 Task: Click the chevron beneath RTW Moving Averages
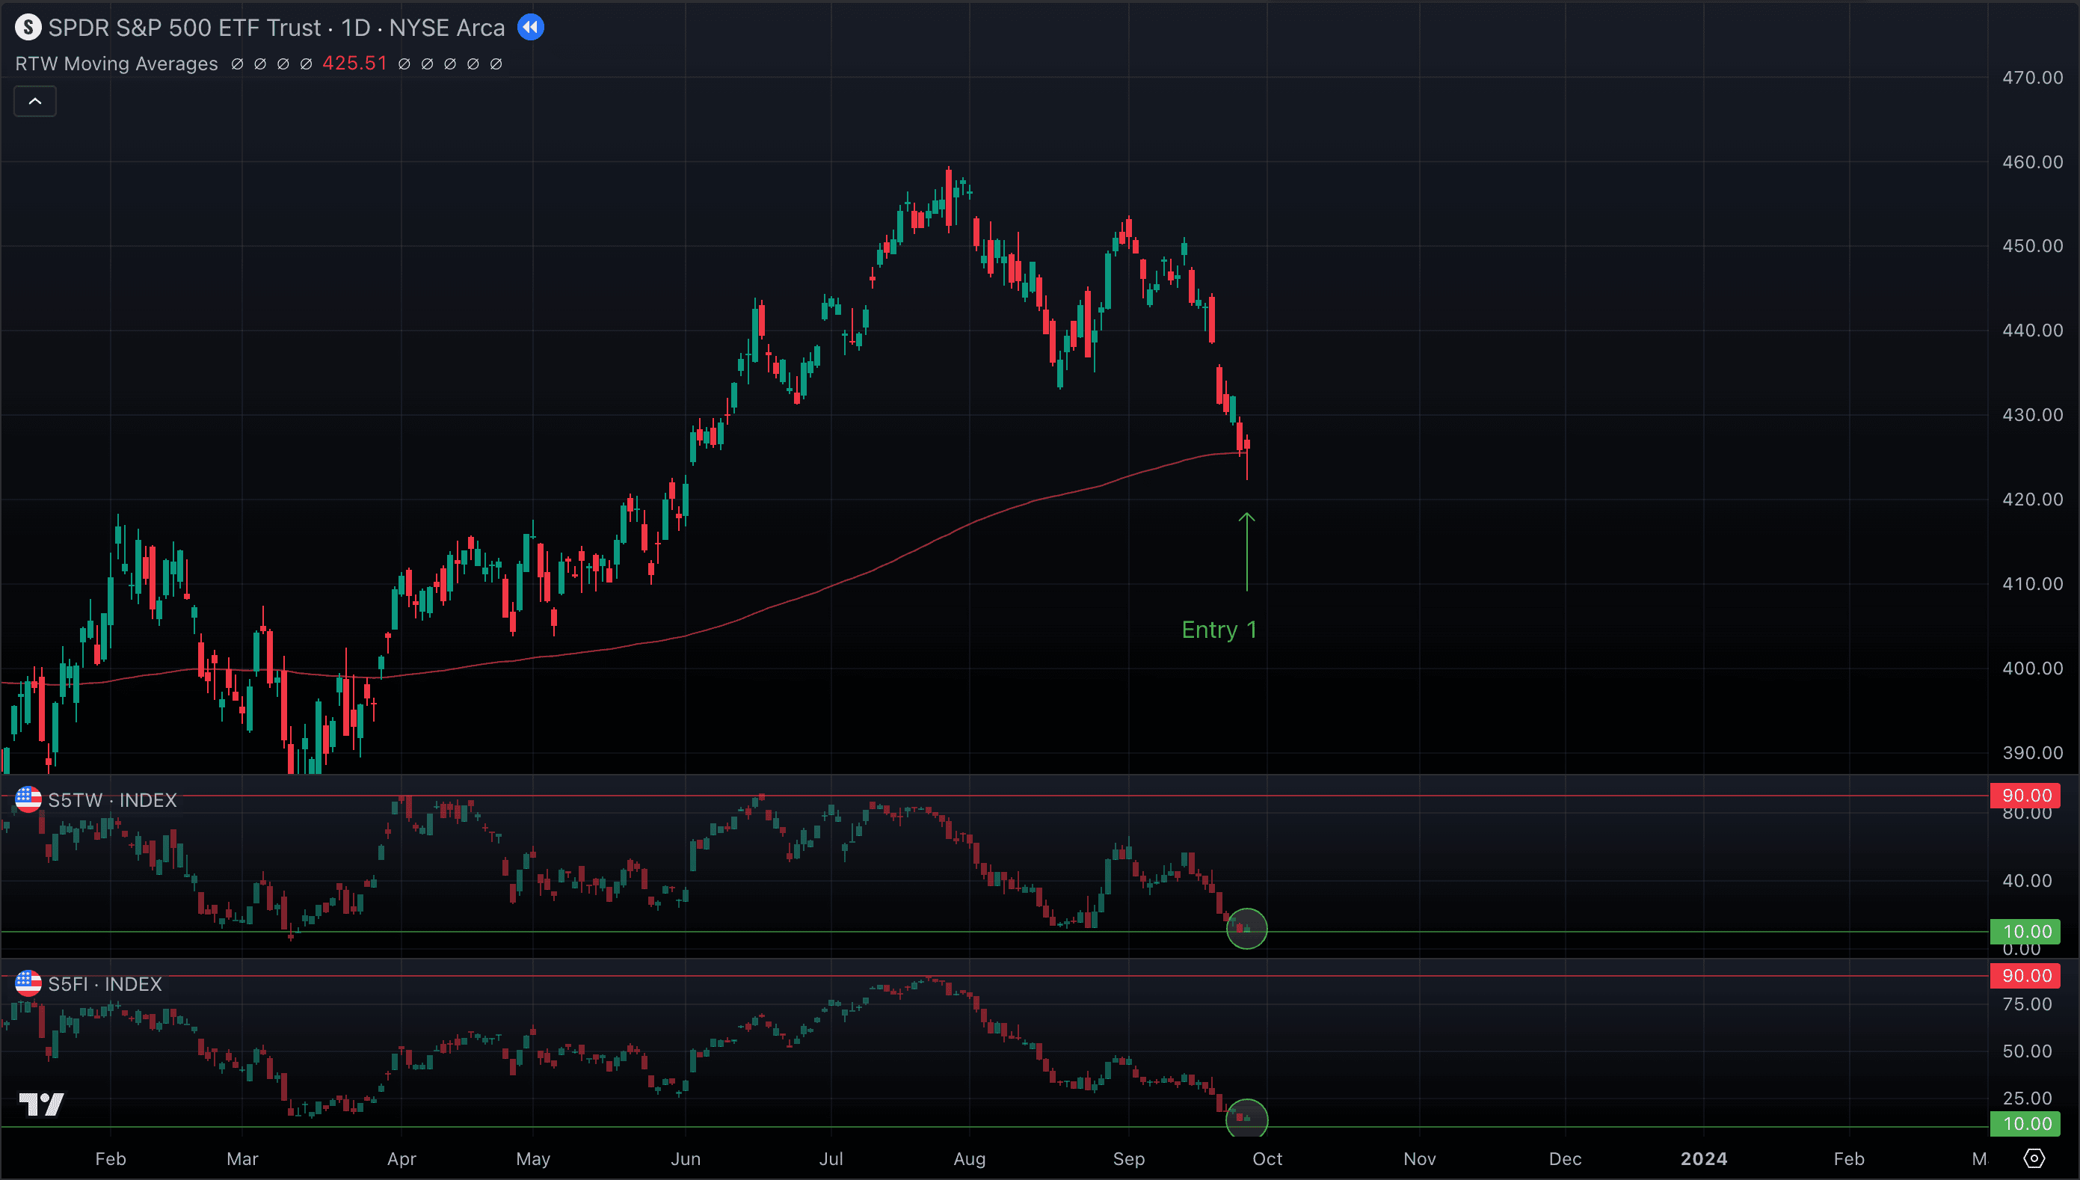[35, 100]
